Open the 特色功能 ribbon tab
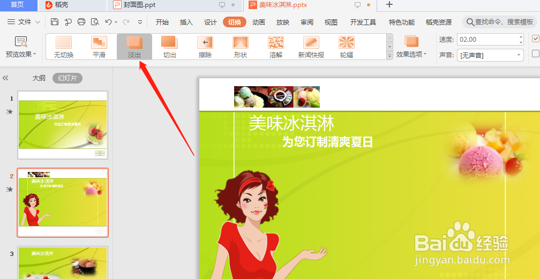This screenshot has height=279, width=540. coord(402,22)
